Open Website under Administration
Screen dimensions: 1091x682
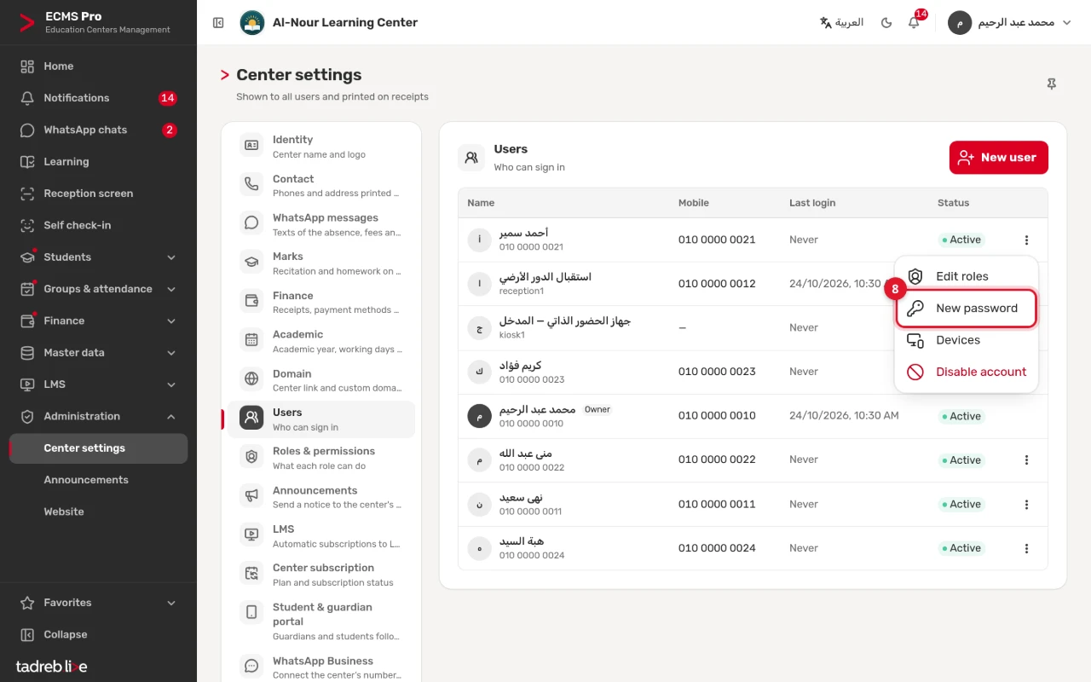point(98,511)
